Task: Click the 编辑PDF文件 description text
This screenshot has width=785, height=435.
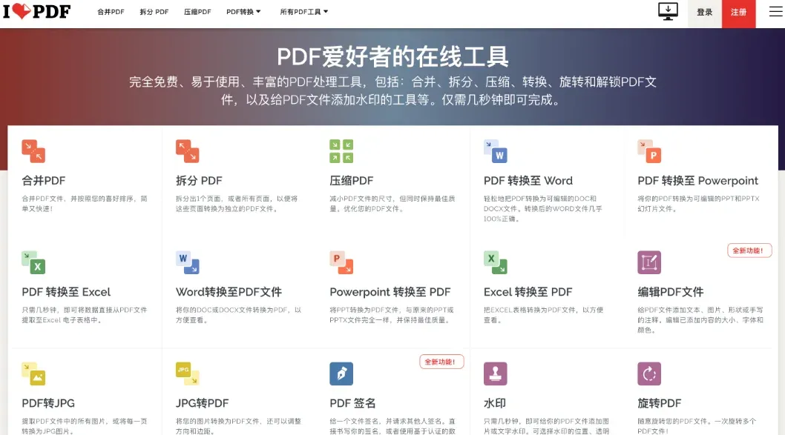Action: 700,320
